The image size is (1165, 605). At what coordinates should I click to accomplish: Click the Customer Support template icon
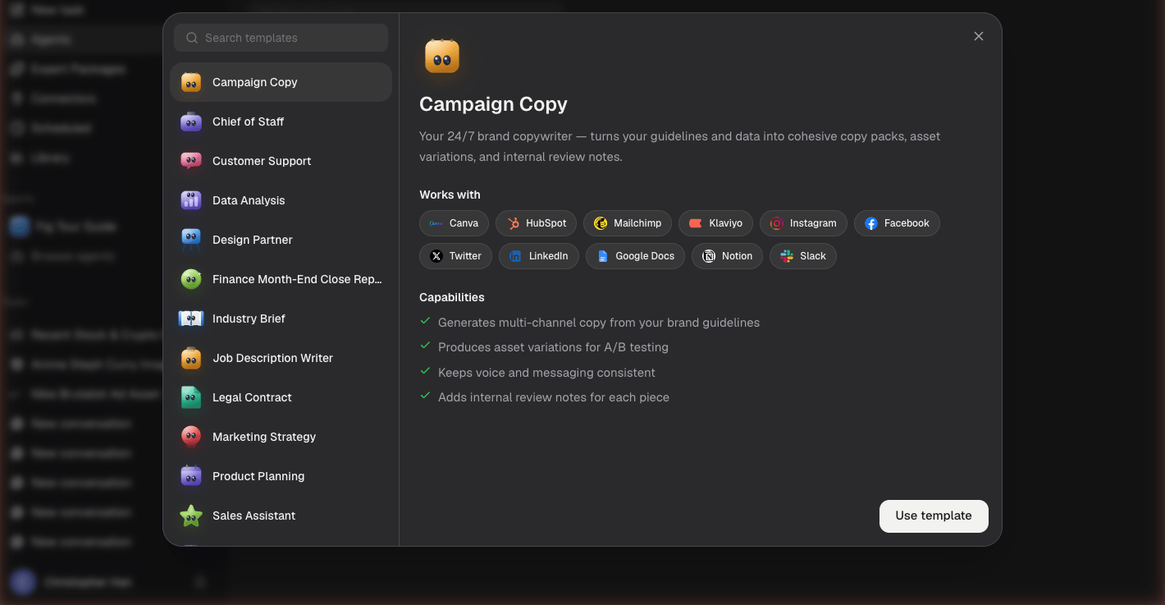click(191, 161)
